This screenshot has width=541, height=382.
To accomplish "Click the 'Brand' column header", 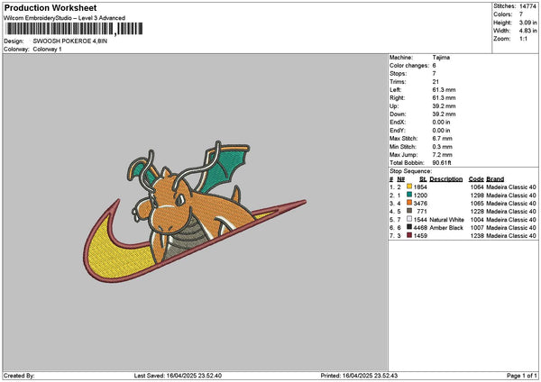I will [495, 179].
